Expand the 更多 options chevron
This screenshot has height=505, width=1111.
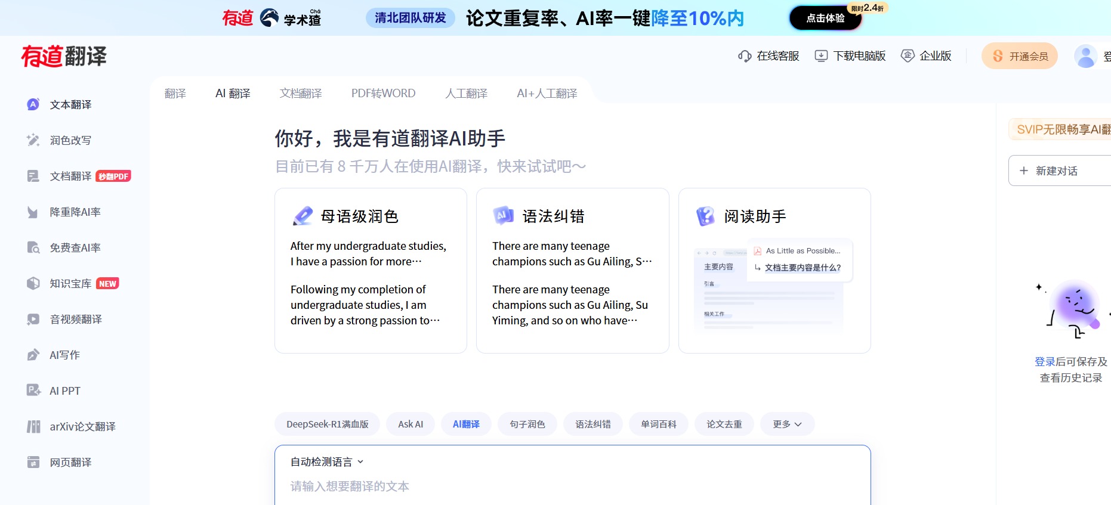click(x=798, y=425)
